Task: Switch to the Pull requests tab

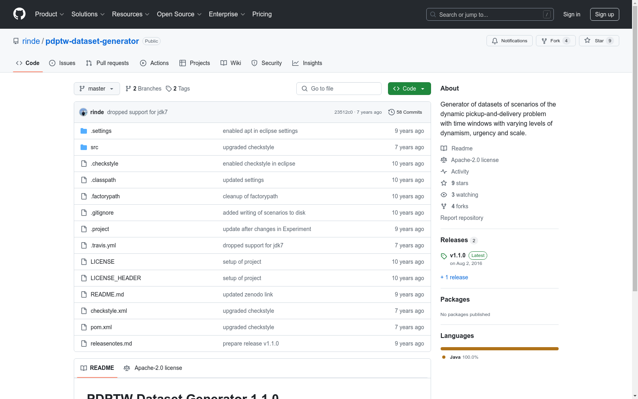Action: point(107,63)
